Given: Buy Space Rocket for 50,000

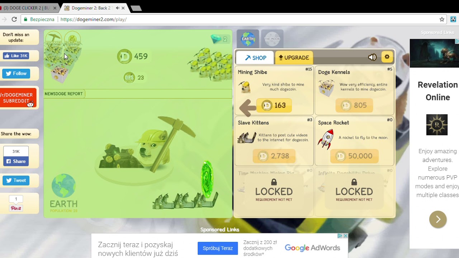Looking at the screenshot, I should (354, 156).
